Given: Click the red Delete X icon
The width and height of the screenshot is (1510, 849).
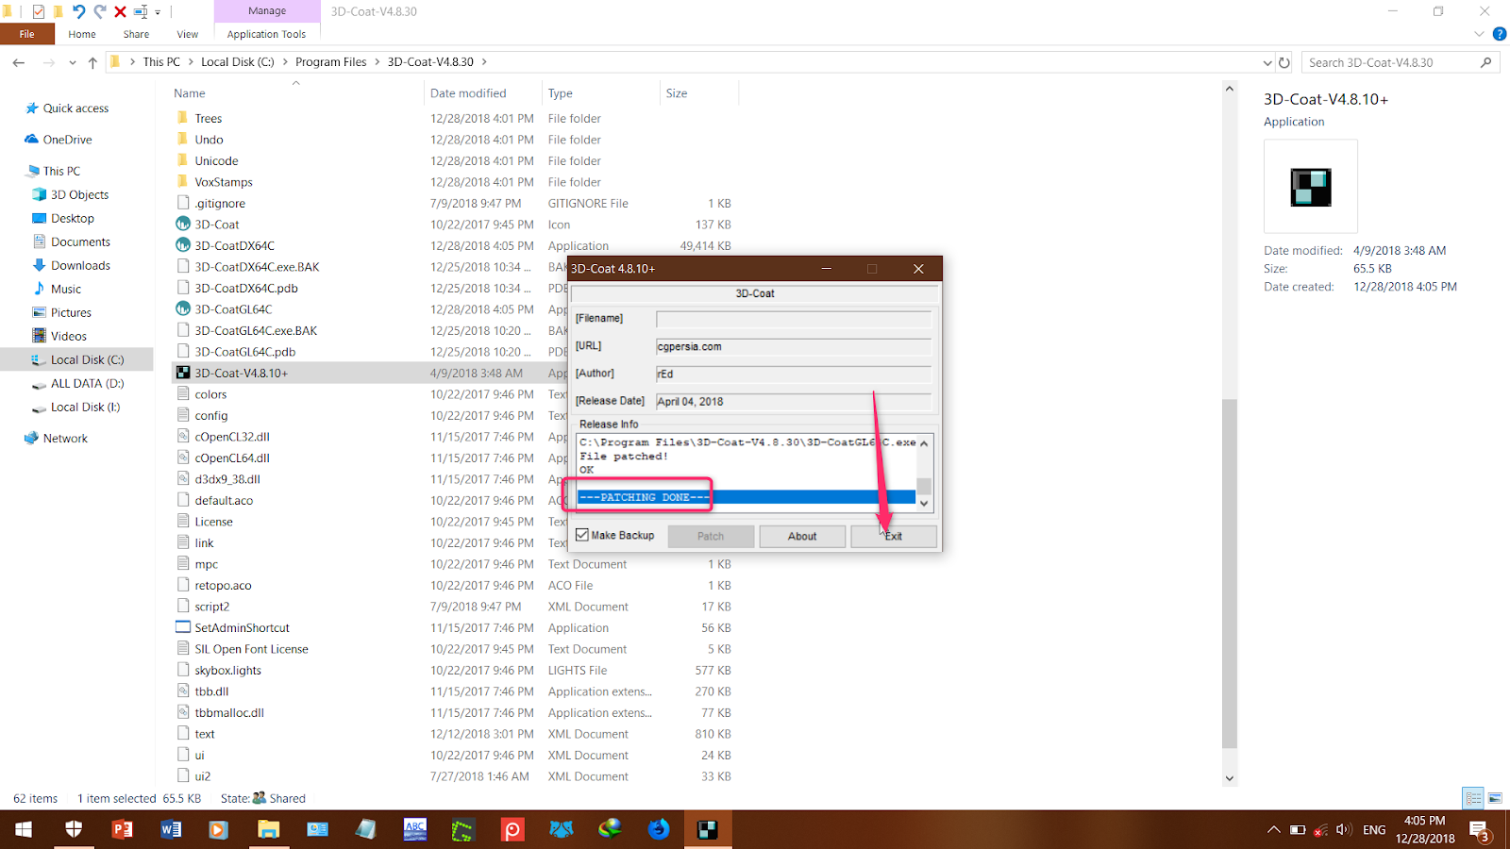Looking at the screenshot, I should coord(120,11).
